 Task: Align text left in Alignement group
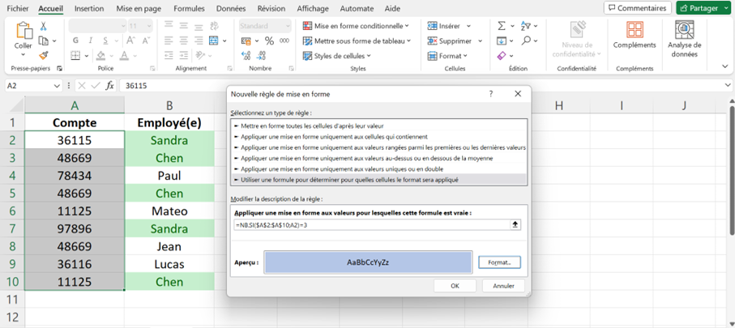pyautogui.click(x=169, y=40)
